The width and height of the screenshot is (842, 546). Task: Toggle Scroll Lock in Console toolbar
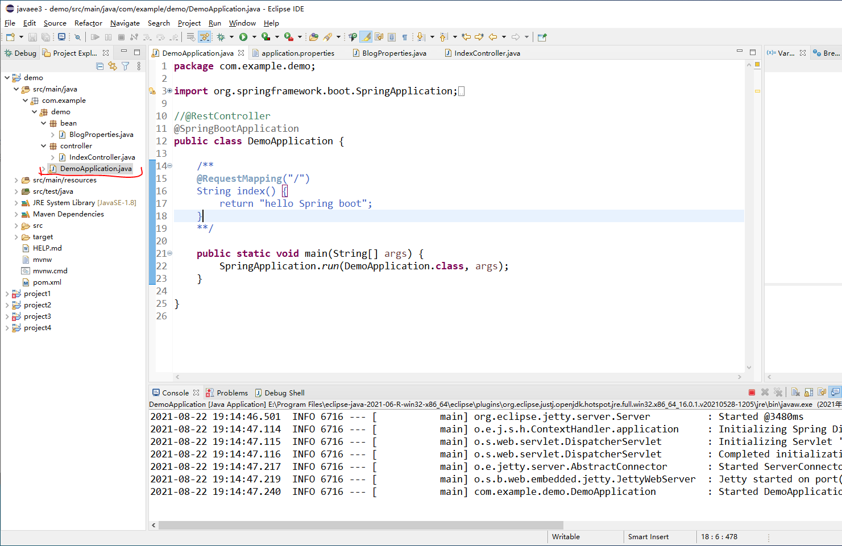(x=808, y=392)
